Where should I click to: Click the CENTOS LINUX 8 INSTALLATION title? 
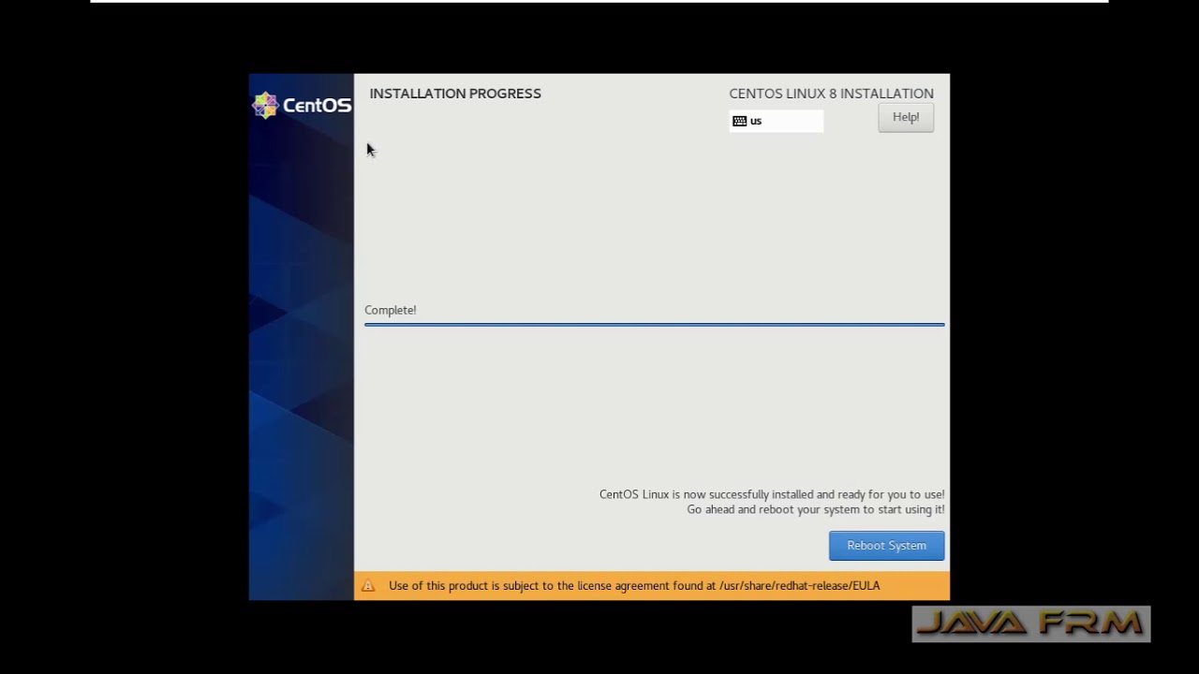pyautogui.click(x=831, y=94)
